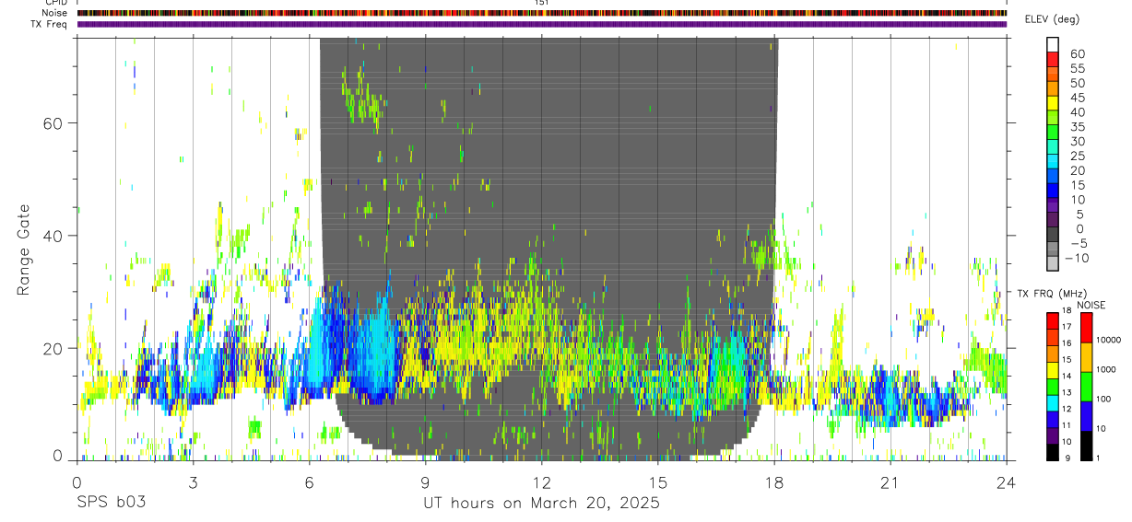
Task: Select the red top segment of the TX FRQ color bar
Action: point(1053,321)
